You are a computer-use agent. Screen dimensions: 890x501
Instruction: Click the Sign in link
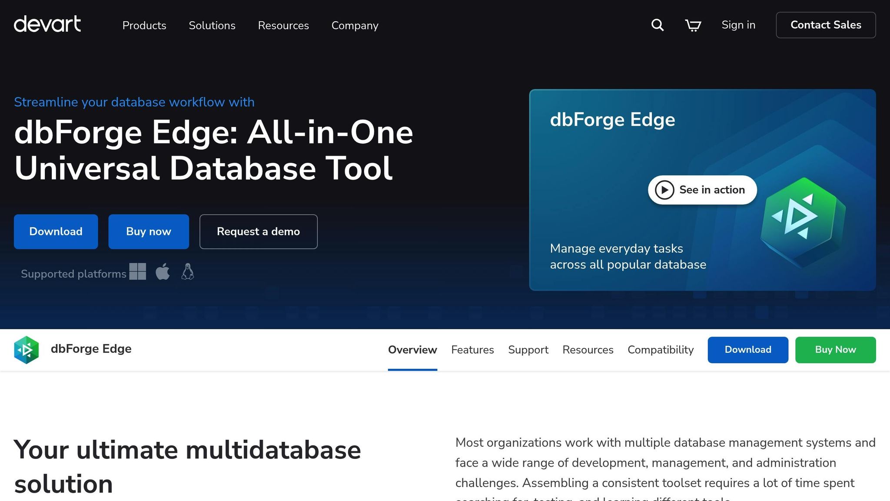(738, 25)
